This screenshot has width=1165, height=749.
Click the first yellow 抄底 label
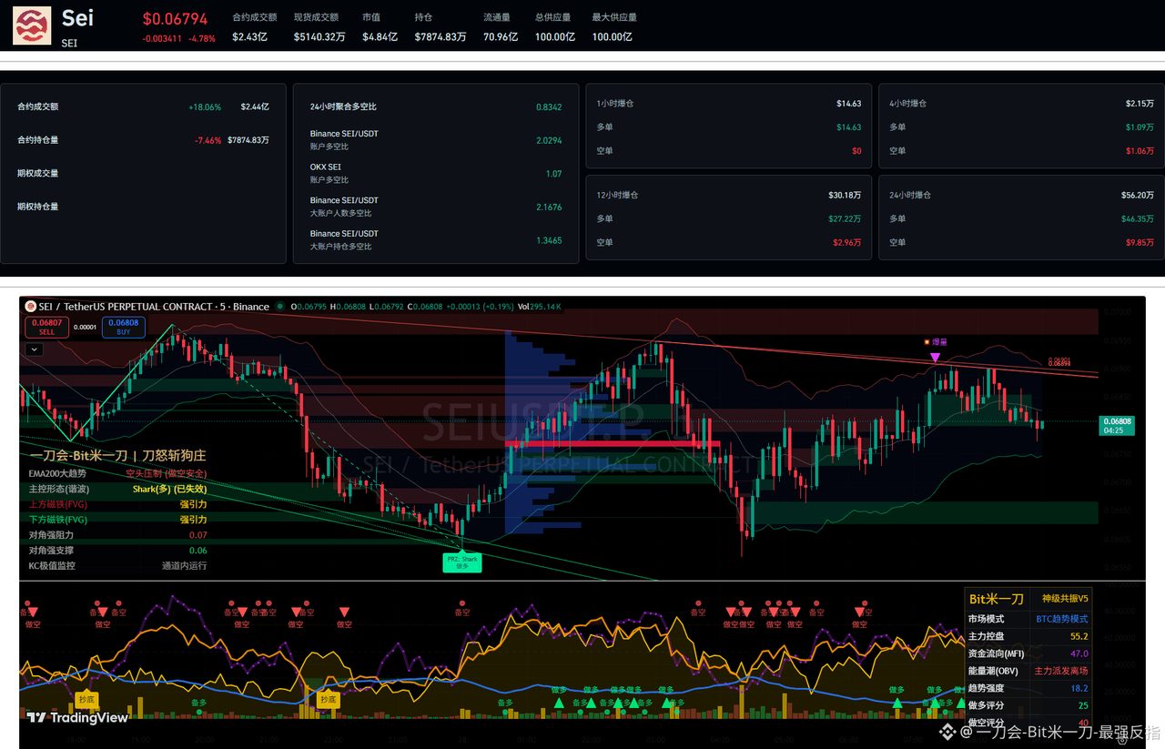click(x=86, y=699)
